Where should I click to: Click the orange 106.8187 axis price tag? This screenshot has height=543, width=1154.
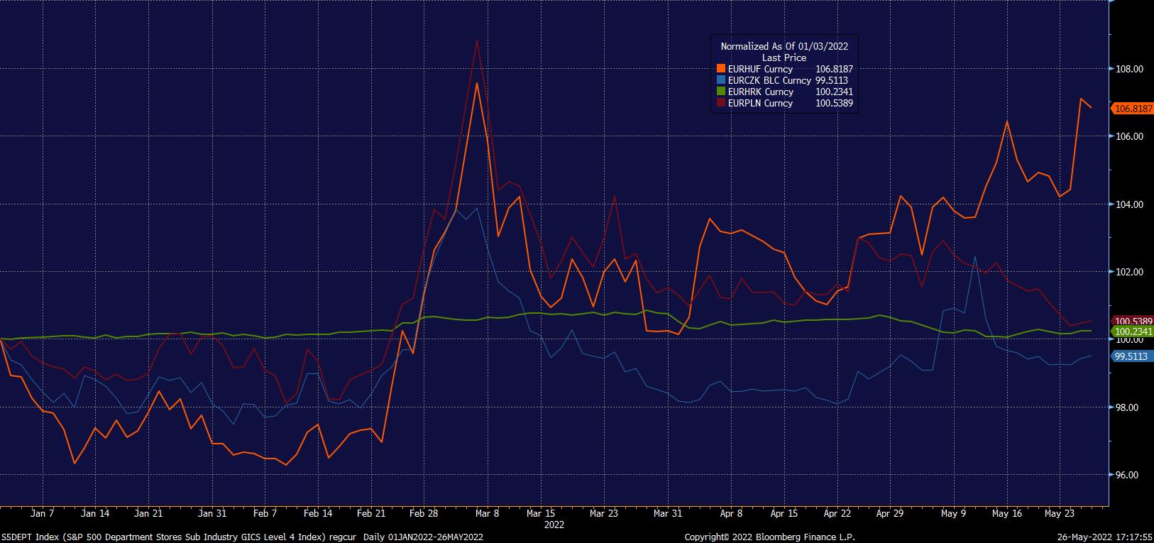1131,109
